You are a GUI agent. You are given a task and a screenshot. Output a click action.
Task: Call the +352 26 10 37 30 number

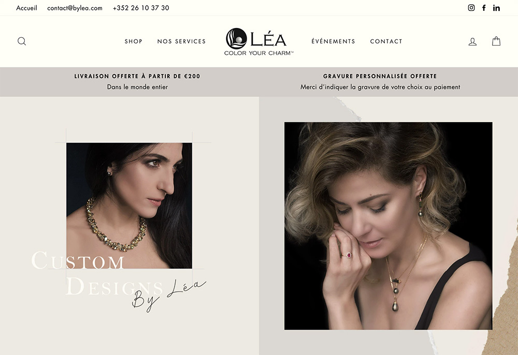(x=141, y=8)
